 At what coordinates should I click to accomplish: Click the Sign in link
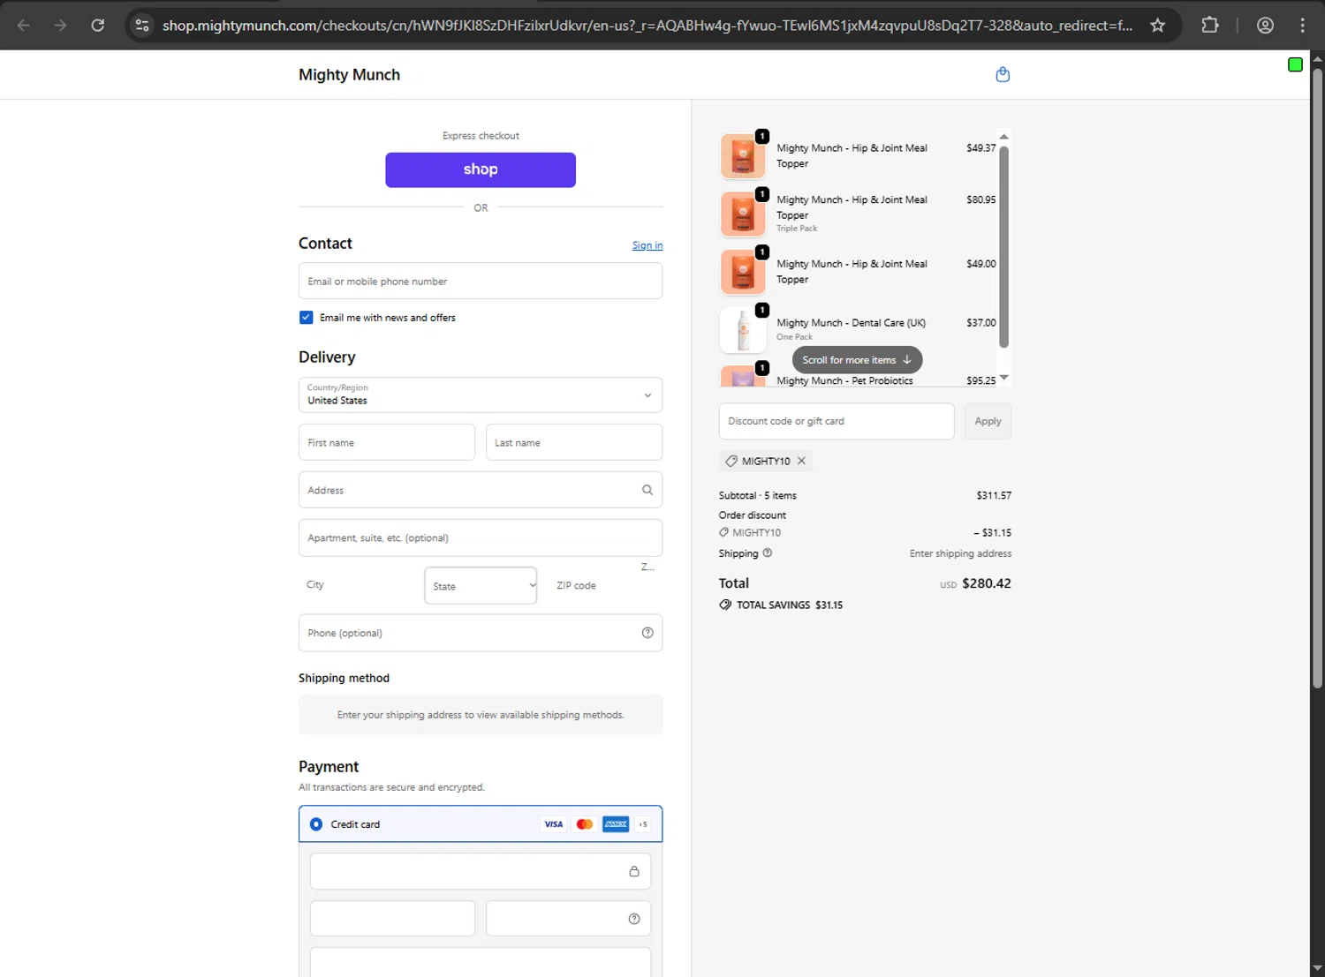(x=647, y=245)
